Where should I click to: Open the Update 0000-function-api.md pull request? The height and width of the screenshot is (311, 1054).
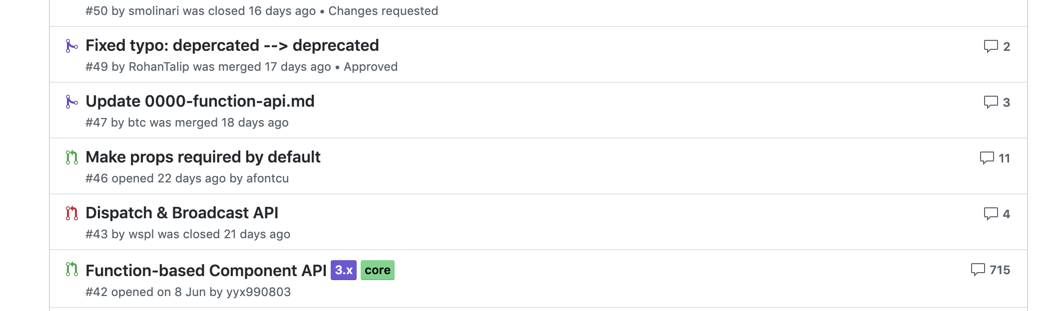[200, 102]
